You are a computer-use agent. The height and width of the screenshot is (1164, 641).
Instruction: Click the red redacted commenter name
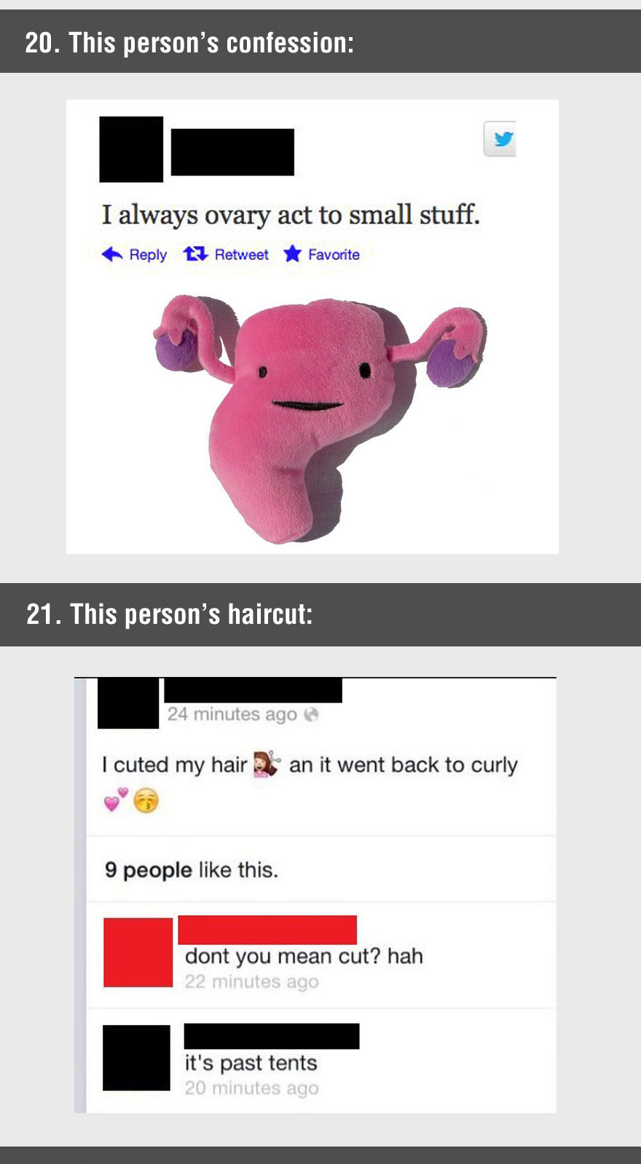pos(267,930)
